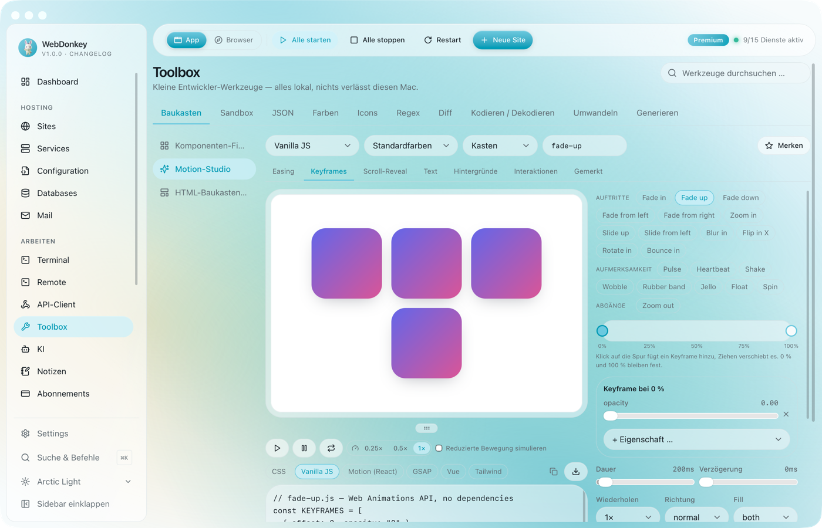This screenshot has width=822, height=528.
Task: Open the Configuration page
Action: [73, 171]
